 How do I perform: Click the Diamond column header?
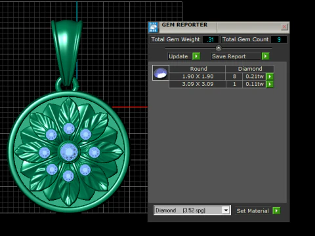click(x=250, y=69)
